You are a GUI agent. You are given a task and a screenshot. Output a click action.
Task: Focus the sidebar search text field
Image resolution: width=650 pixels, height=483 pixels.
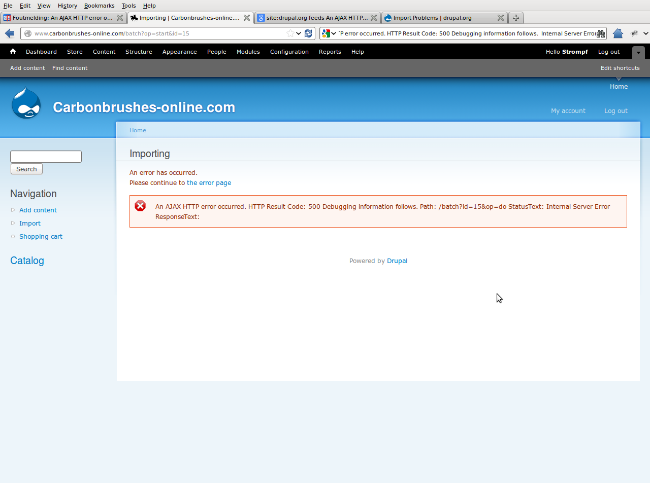point(46,157)
